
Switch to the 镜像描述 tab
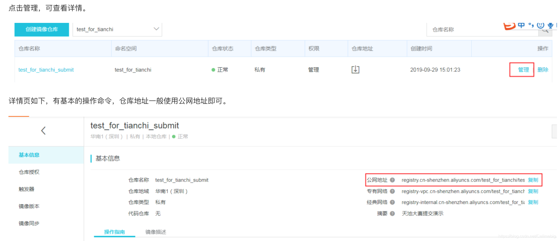click(x=156, y=232)
